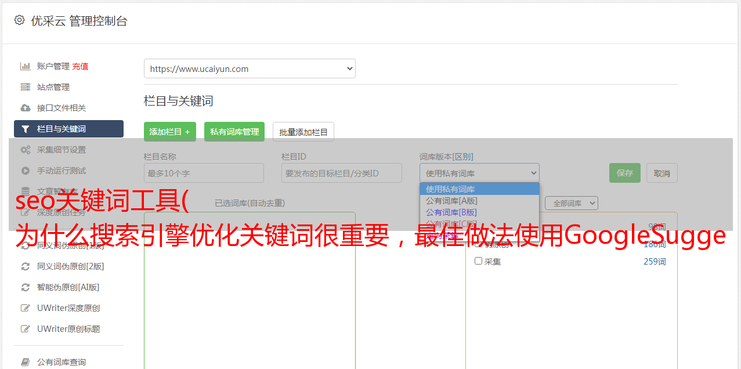Click the edit icon for UWriter深度原创
Image resolution: width=741 pixels, height=369 pixels.
(x=26, y=308)
